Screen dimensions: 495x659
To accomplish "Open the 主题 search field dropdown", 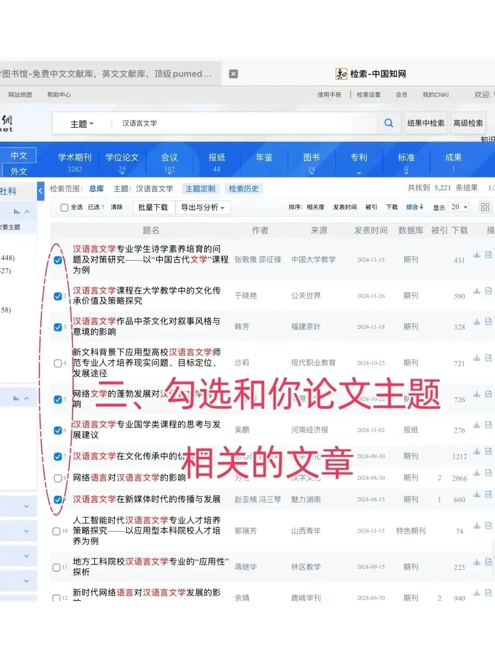I will [x=82, y=123].
